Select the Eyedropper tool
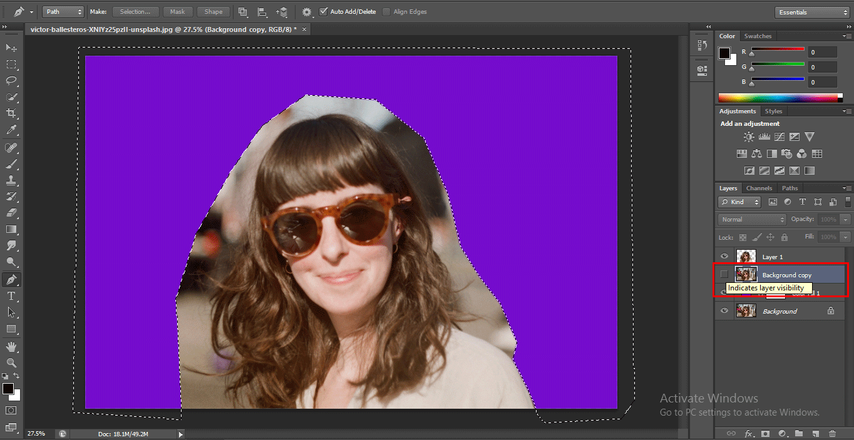Viewport: 854px width, 440px height. pos(11,130)
